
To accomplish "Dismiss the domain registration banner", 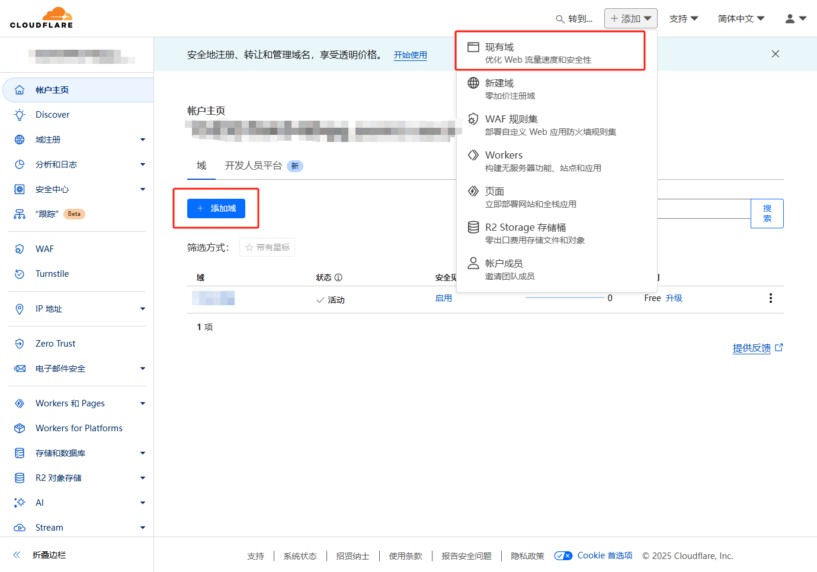I will 776,54.
